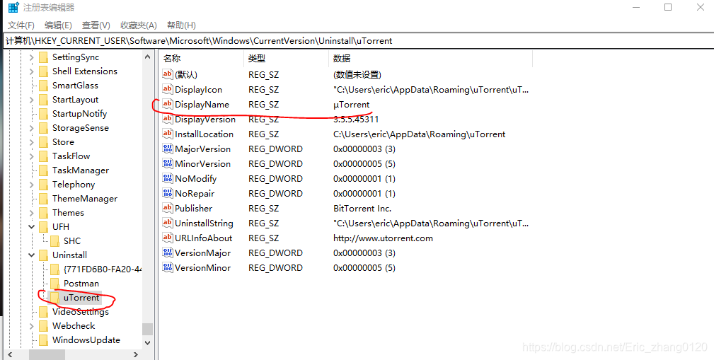This screenshot has height=360, width=714.
Task: Click the tree vertical scrollbar thumb
Action: (x=147, y=329)
